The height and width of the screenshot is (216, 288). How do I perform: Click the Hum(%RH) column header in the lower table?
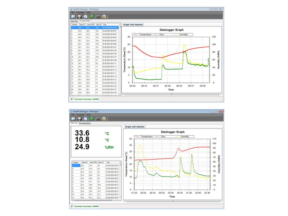pos(93,163)
